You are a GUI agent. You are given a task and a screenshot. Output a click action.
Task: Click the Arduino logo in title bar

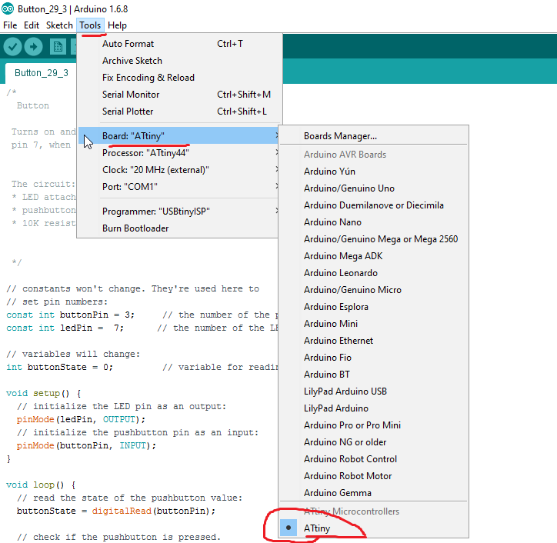point(8,8)
